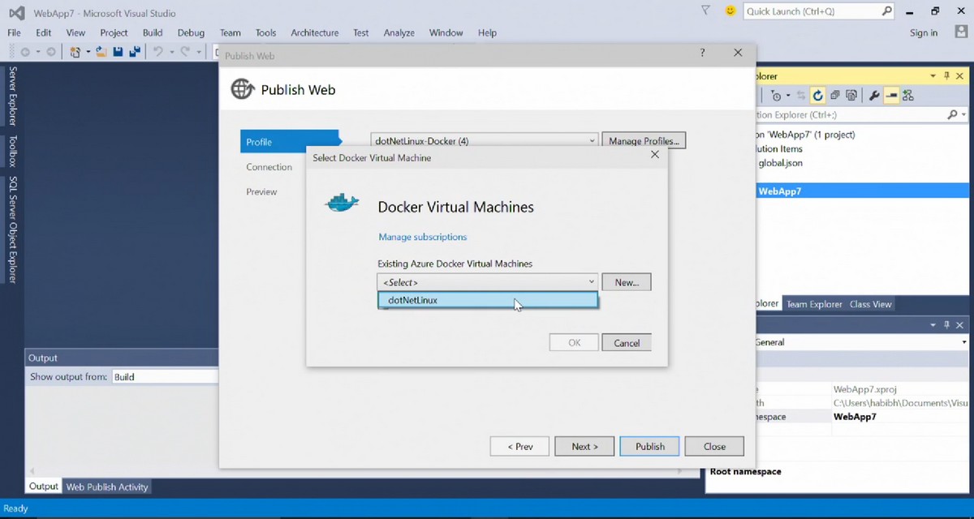Click the Manage subscriptions link
The image size is (974, 519).
click(423, 237)
